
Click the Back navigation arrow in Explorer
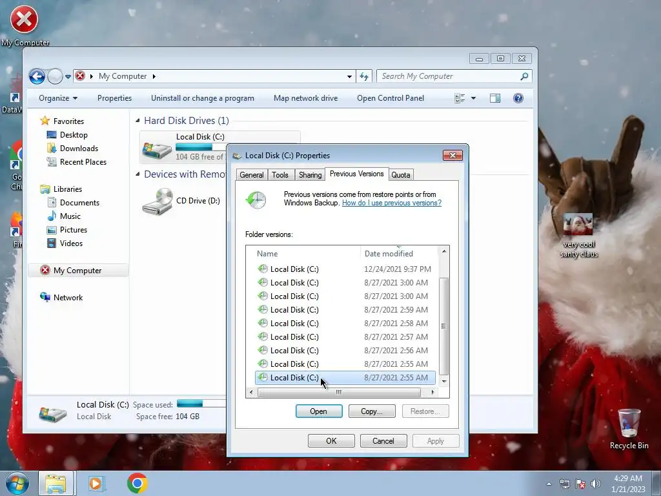37,76
